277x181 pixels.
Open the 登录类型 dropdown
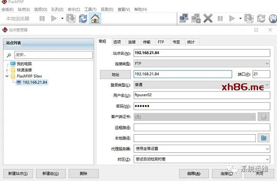click(267, 85)
